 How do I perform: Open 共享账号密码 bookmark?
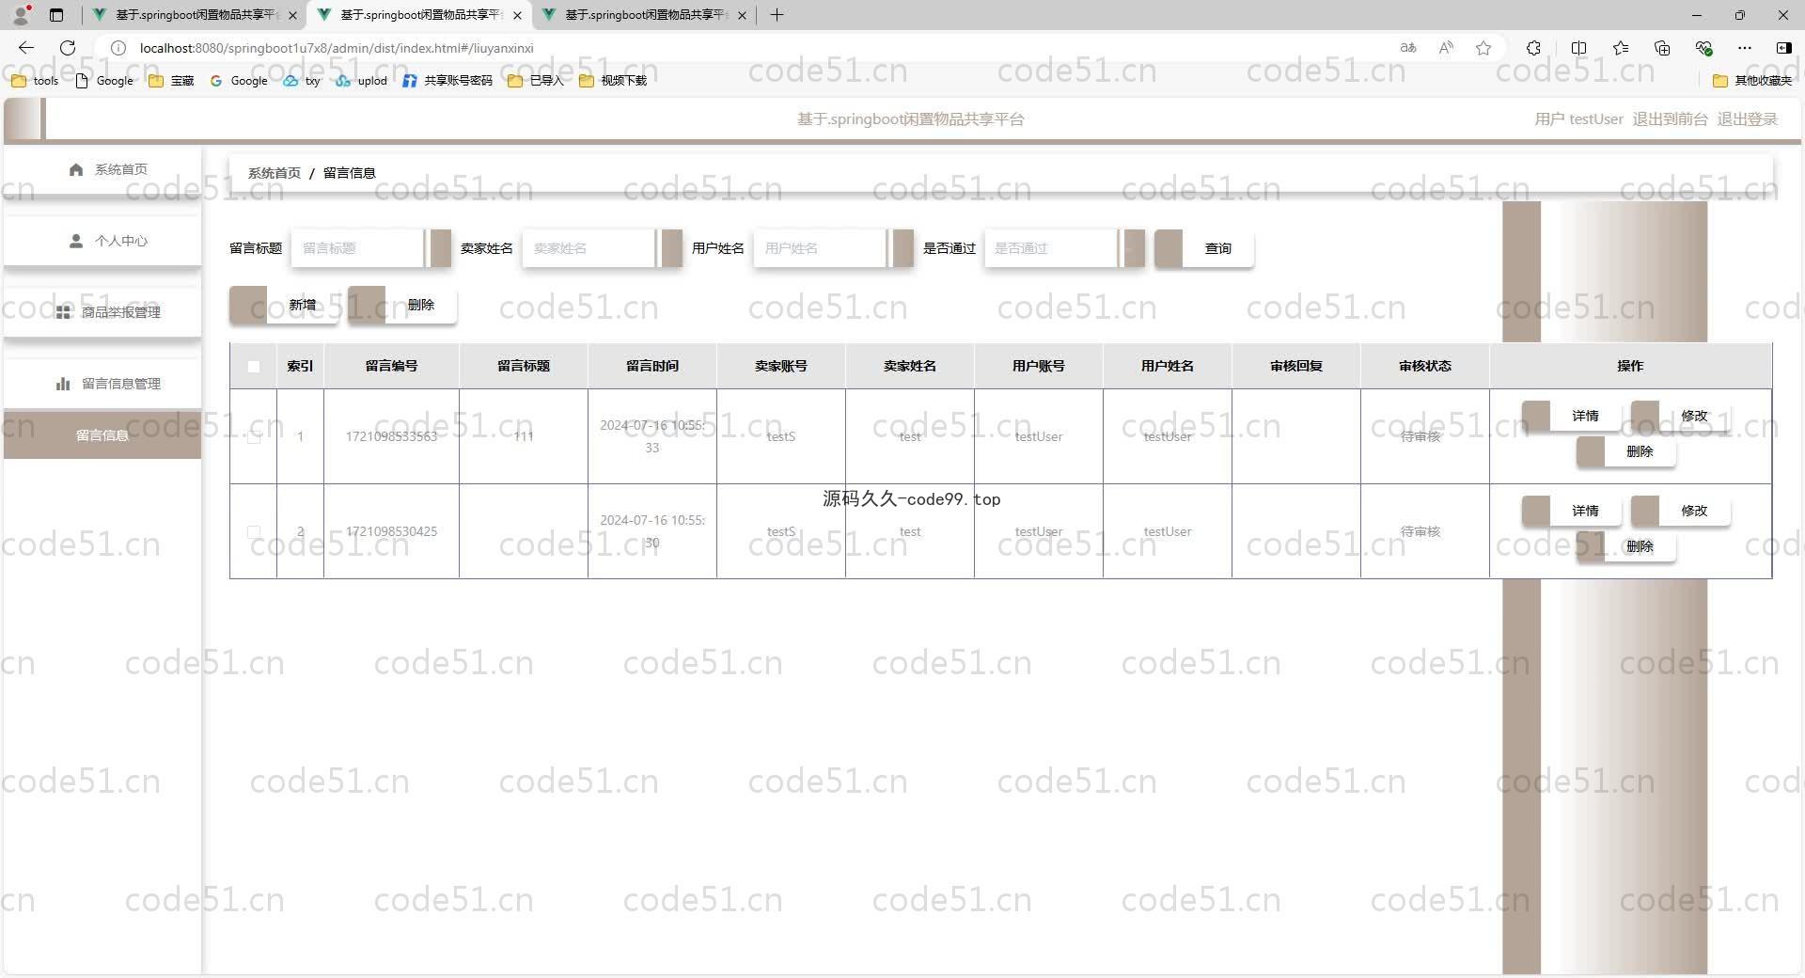[x=447, y=81]
